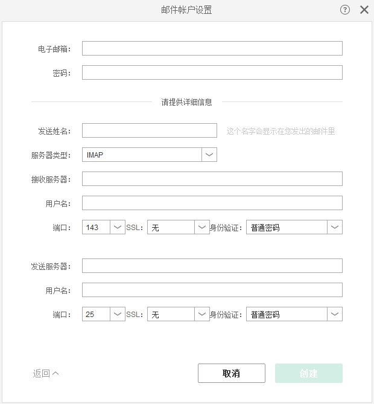This screenshot has height=404, width=374.
Task: Expand the incoming SSL 无 dropdown
Action: click(x=179, y=227)
